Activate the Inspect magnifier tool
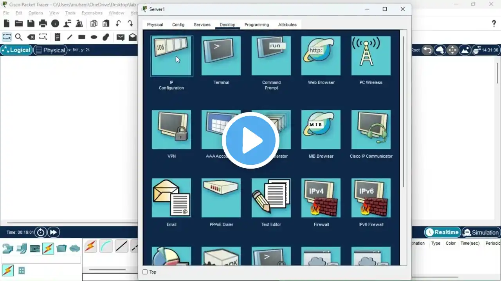This screenshot has height=281, width=501. (19, 37)
